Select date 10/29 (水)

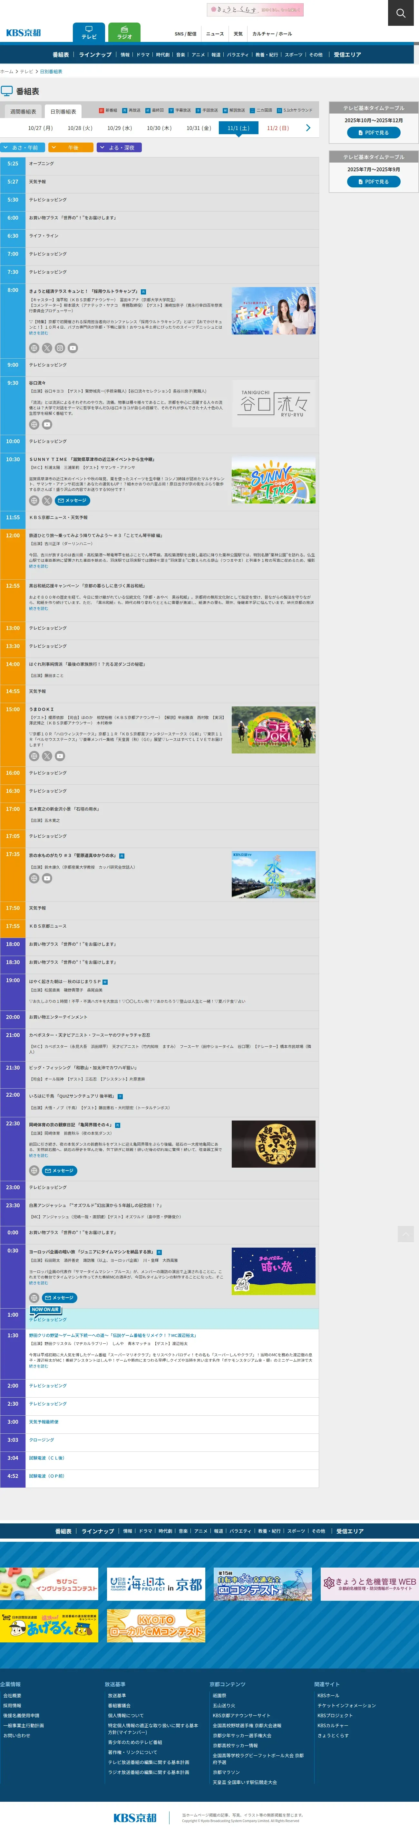[120, 128]
